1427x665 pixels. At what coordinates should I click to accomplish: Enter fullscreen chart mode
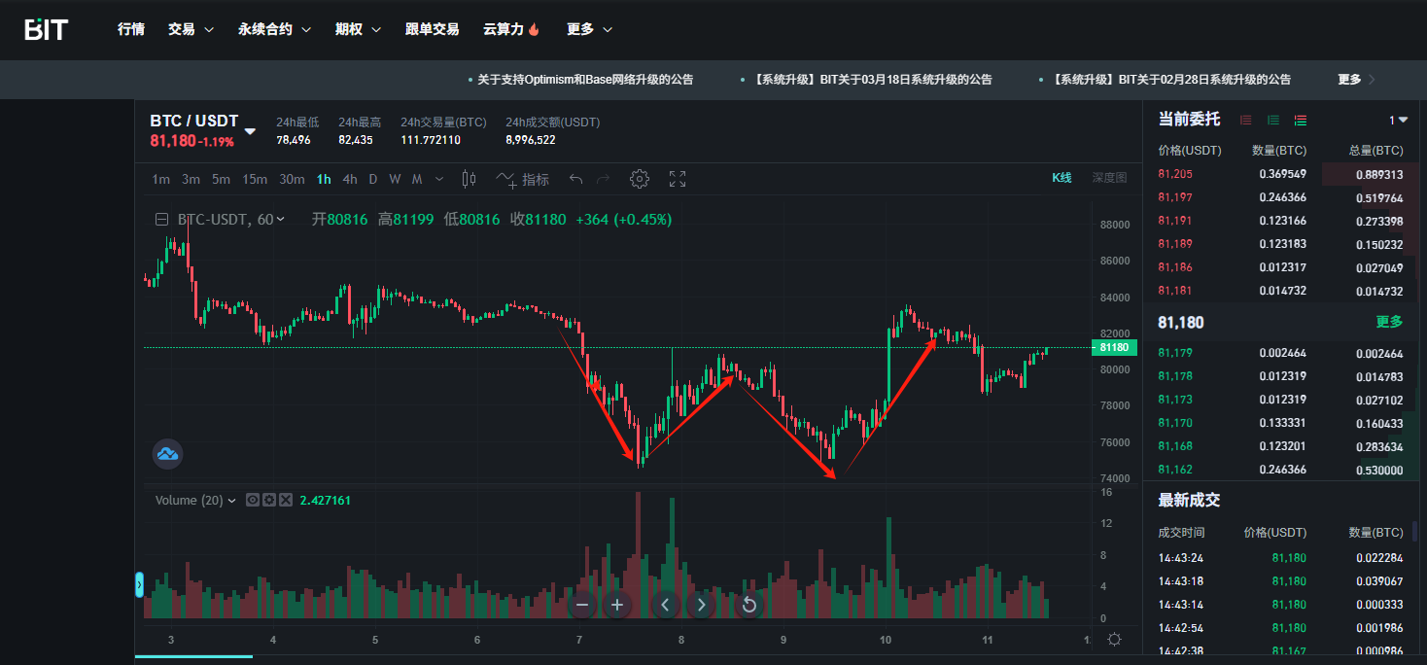(678, 179)
